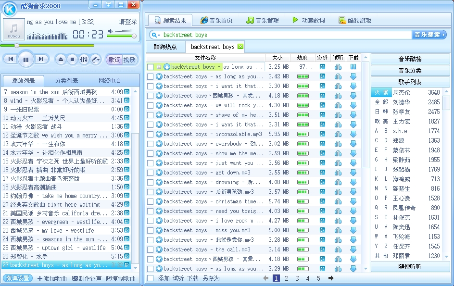454x286 pixels.
Task: Download backstreet boys - miss you.mp3
Action: coord(353,230)
